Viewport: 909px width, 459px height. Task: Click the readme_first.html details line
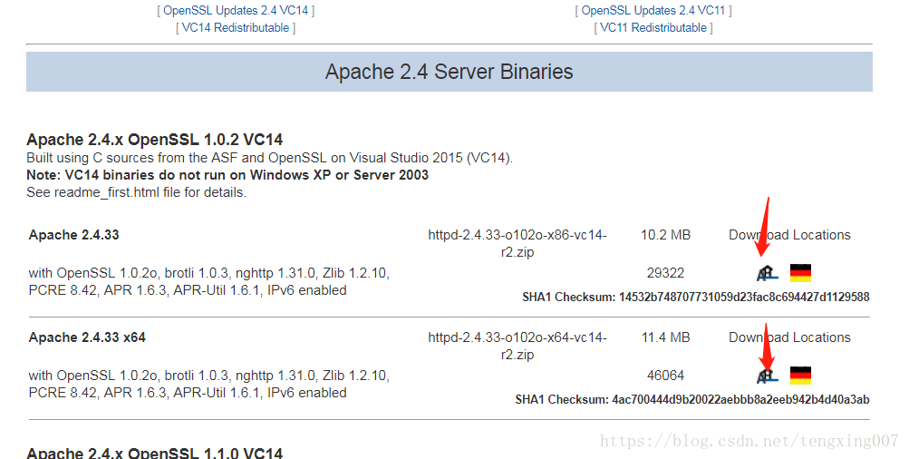tap(136, 192)
